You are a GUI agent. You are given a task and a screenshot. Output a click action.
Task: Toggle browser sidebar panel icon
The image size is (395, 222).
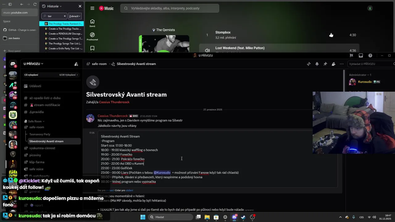(10, 4)
